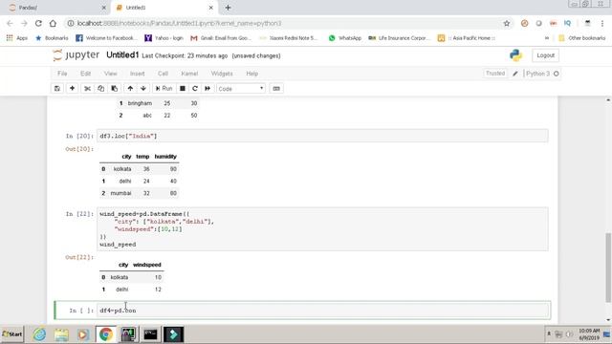
Task: Open Chrome menu three dots
Action: coord(602,23)
